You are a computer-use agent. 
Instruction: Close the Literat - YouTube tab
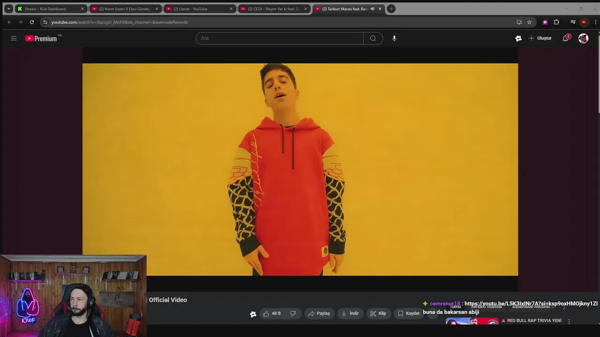[231, 9]
